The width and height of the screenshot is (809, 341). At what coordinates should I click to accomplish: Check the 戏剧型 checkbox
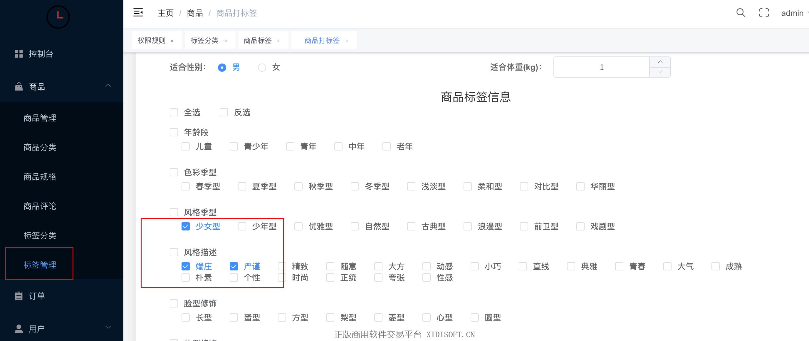(x=580, y=226)
